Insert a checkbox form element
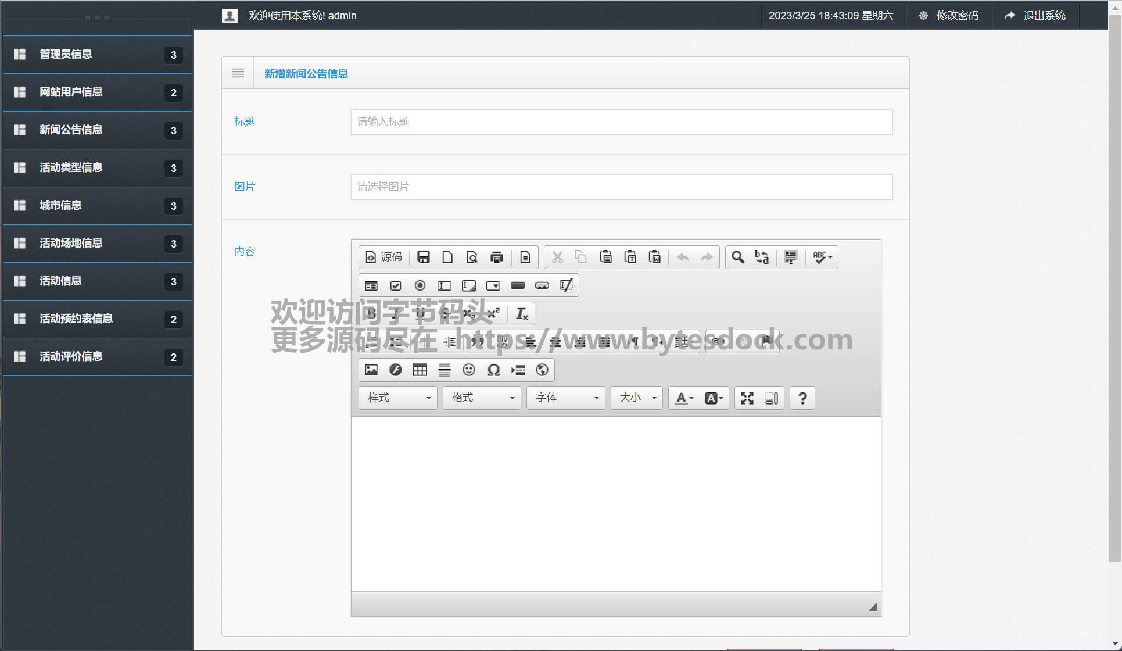1122x651 pixels. click(395, 285)
